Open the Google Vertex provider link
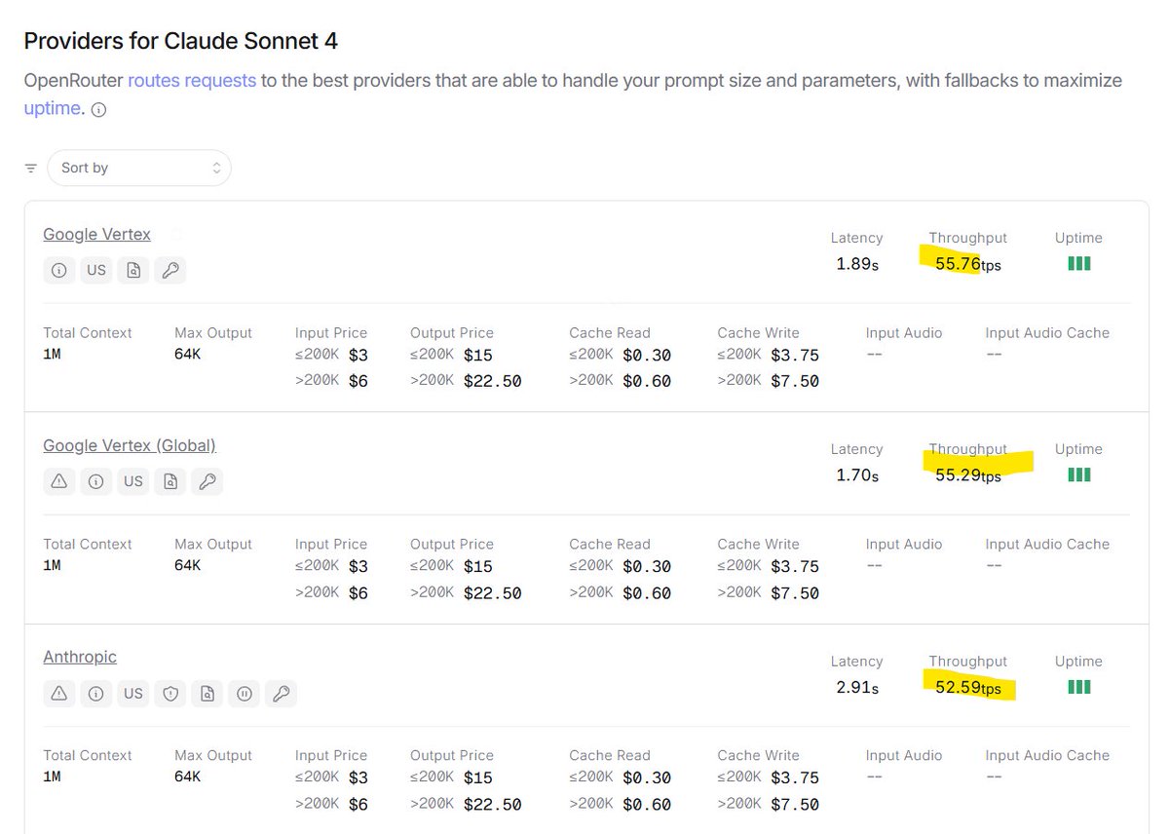 [96, 234]
